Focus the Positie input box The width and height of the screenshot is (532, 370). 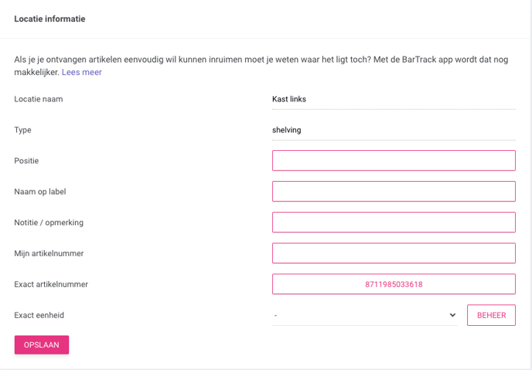(x=394, y=161)
